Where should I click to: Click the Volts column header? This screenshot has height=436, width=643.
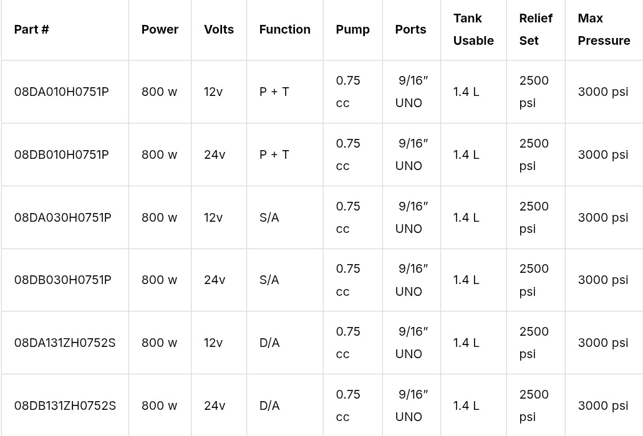(x=219, y=29)
